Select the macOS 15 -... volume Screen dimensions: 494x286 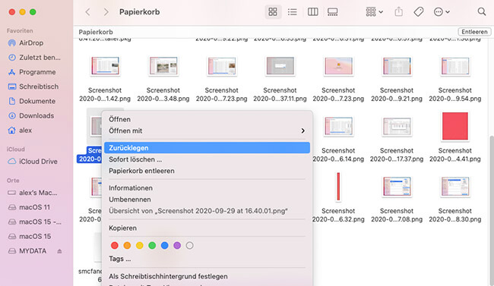point(35,222)
